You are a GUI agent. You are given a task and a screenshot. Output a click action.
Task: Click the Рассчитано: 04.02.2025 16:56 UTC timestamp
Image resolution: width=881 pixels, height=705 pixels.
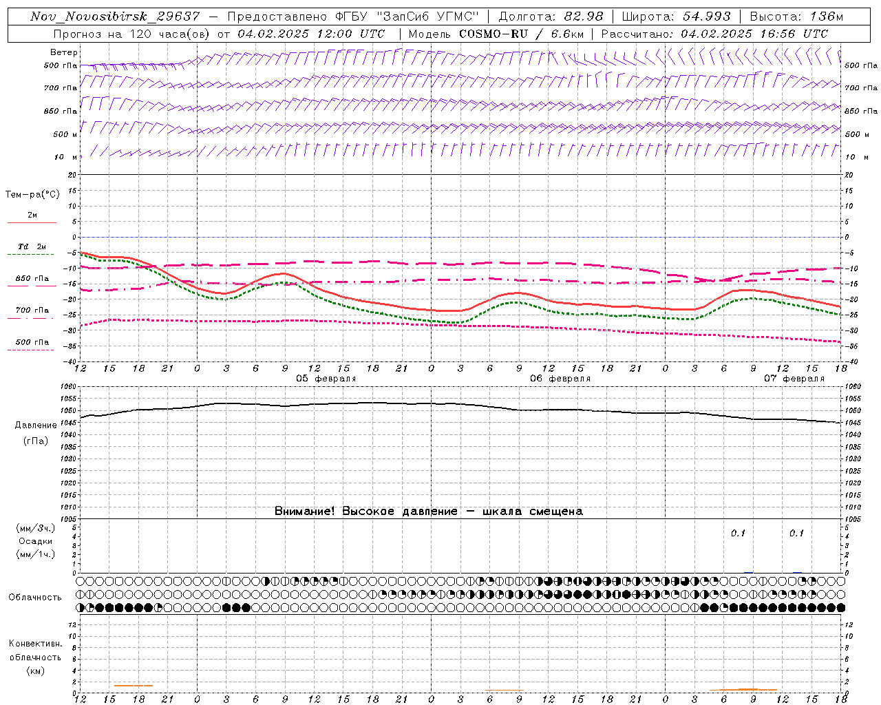tap(714, 34)
